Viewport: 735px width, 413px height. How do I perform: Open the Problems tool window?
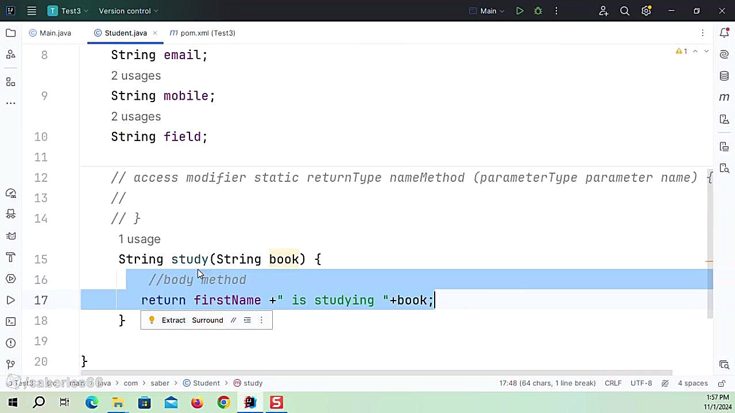click(x=10, y=343)
